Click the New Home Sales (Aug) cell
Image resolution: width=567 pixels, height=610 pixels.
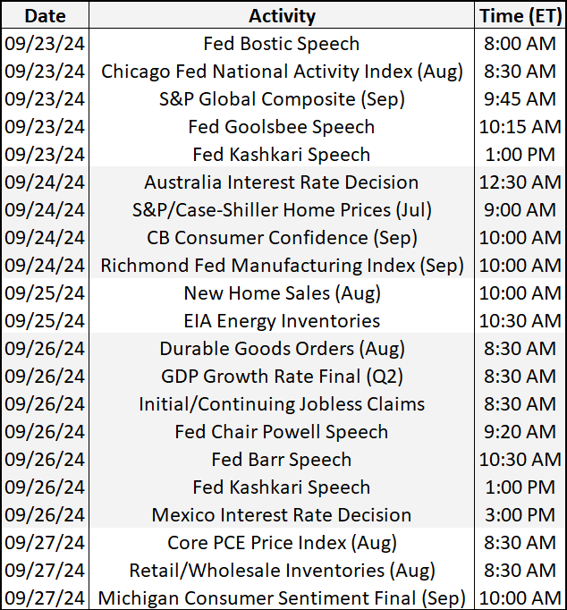(282, 293)
